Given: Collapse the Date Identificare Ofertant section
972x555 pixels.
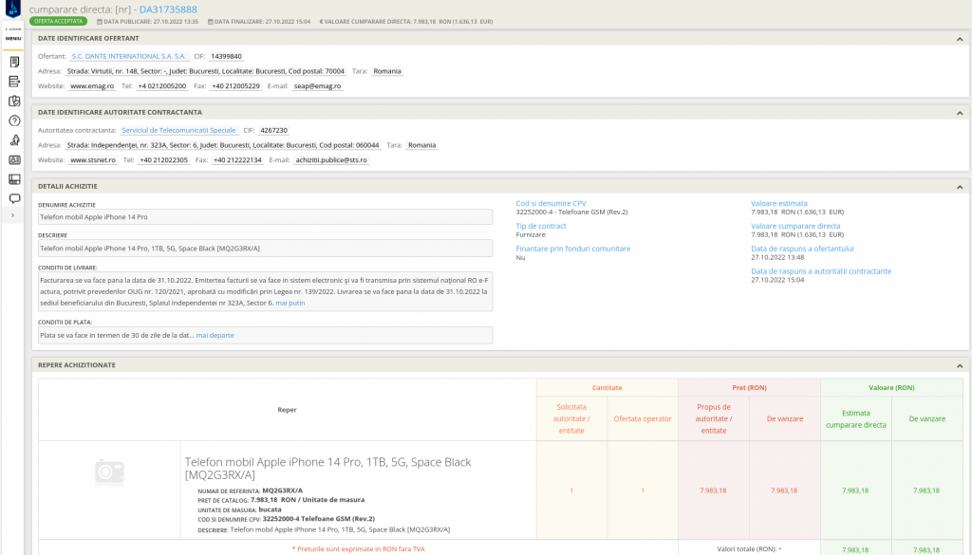Looking at the screenshot, I should pyautogui.click(x=960, y=39).
